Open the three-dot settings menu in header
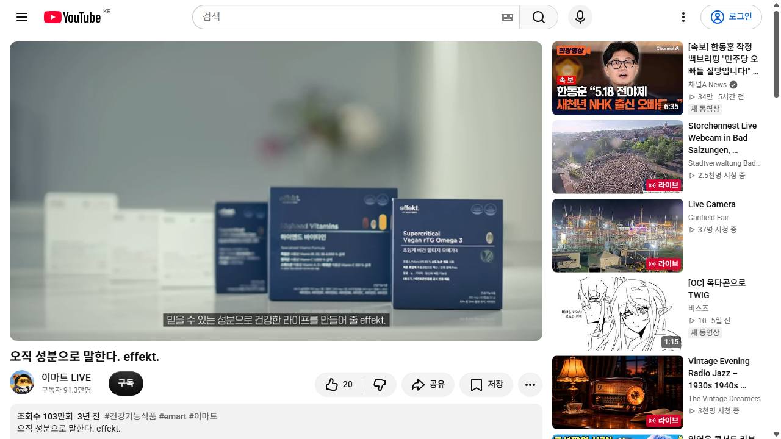 click(683, 17)
